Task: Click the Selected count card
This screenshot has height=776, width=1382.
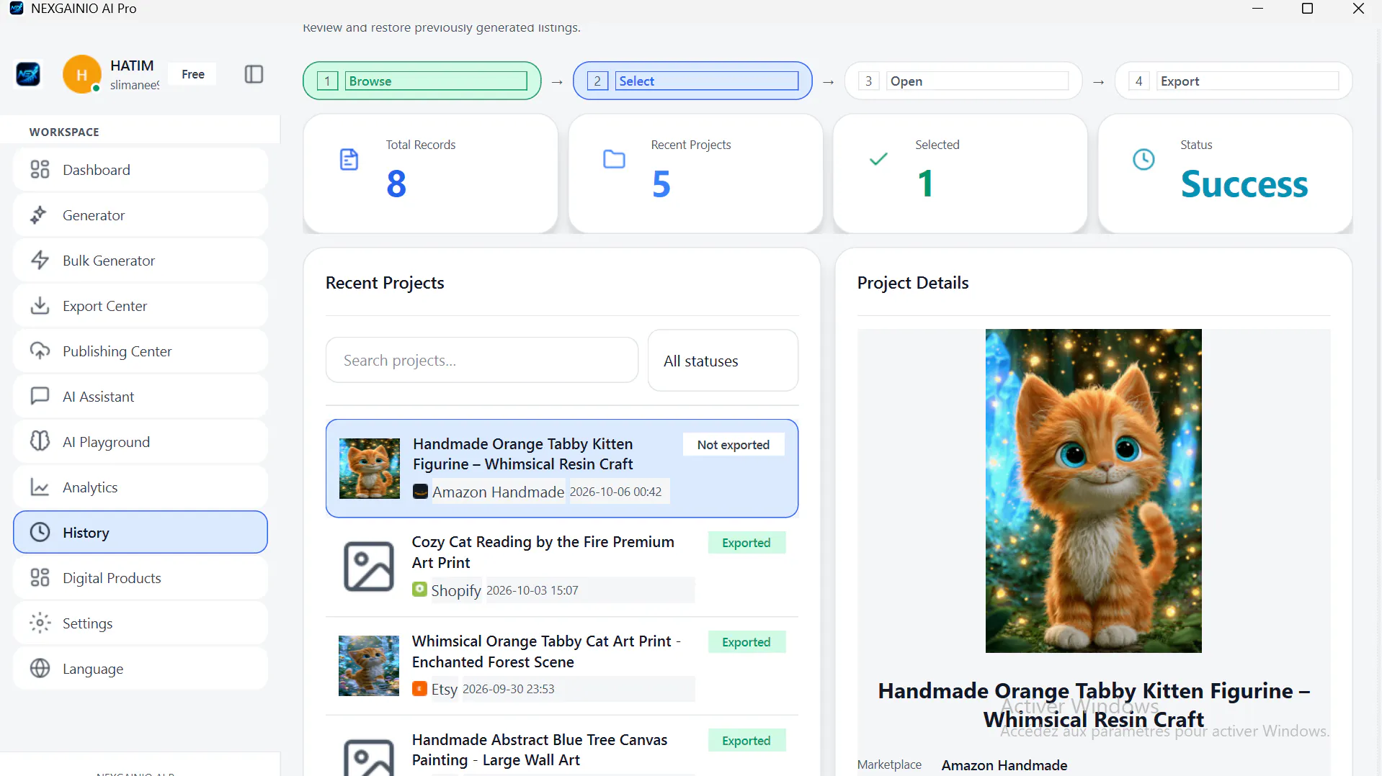Action: [960, 173]
